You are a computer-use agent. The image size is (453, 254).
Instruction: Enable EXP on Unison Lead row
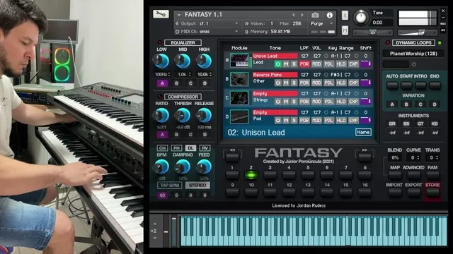[x=353, y=64]
